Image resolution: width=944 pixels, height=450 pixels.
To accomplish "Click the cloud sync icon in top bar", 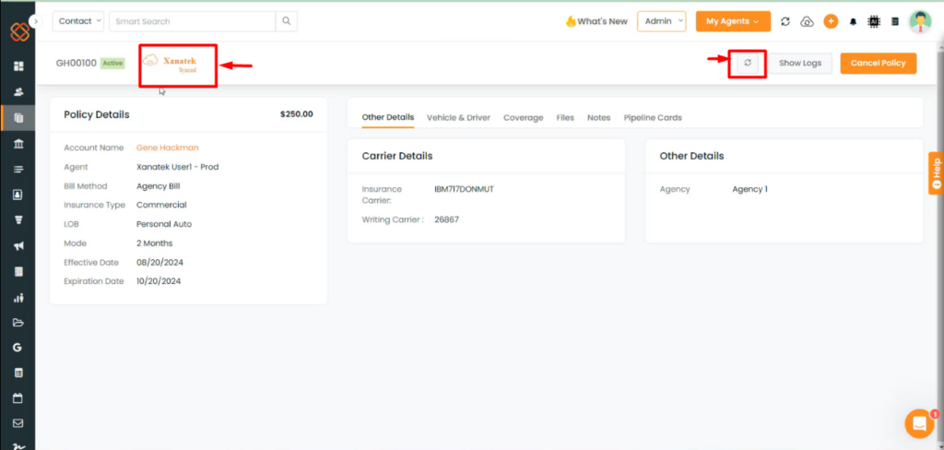I will click(807, 22).
